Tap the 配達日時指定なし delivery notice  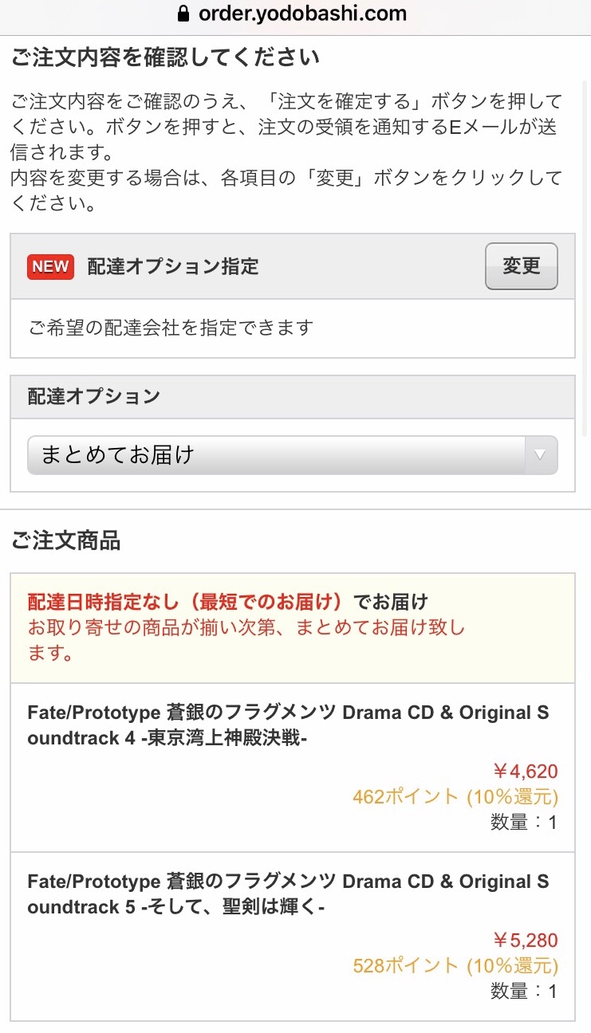pos(227,601)
